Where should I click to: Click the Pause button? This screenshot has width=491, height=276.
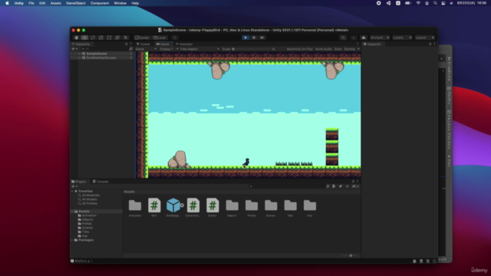click(x=254, y=38)
